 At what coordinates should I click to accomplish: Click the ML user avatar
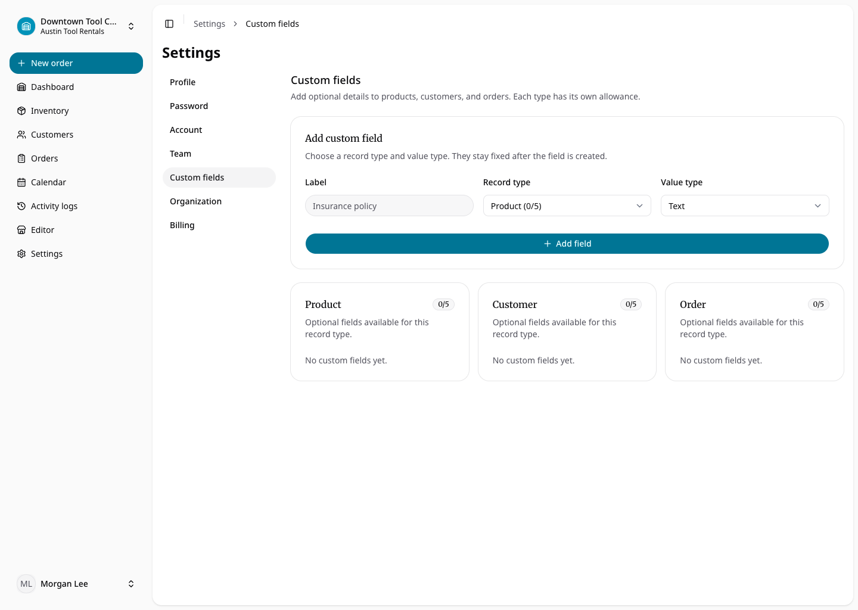tap(26, 584)
